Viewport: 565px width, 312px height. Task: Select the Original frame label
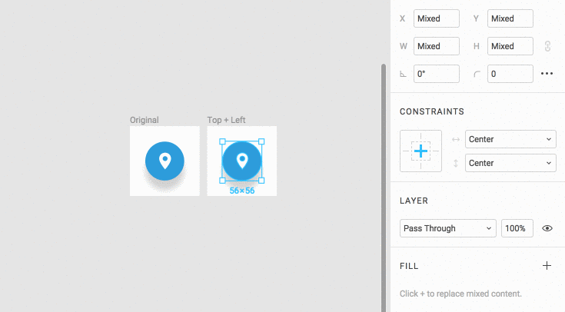(145, 120)
